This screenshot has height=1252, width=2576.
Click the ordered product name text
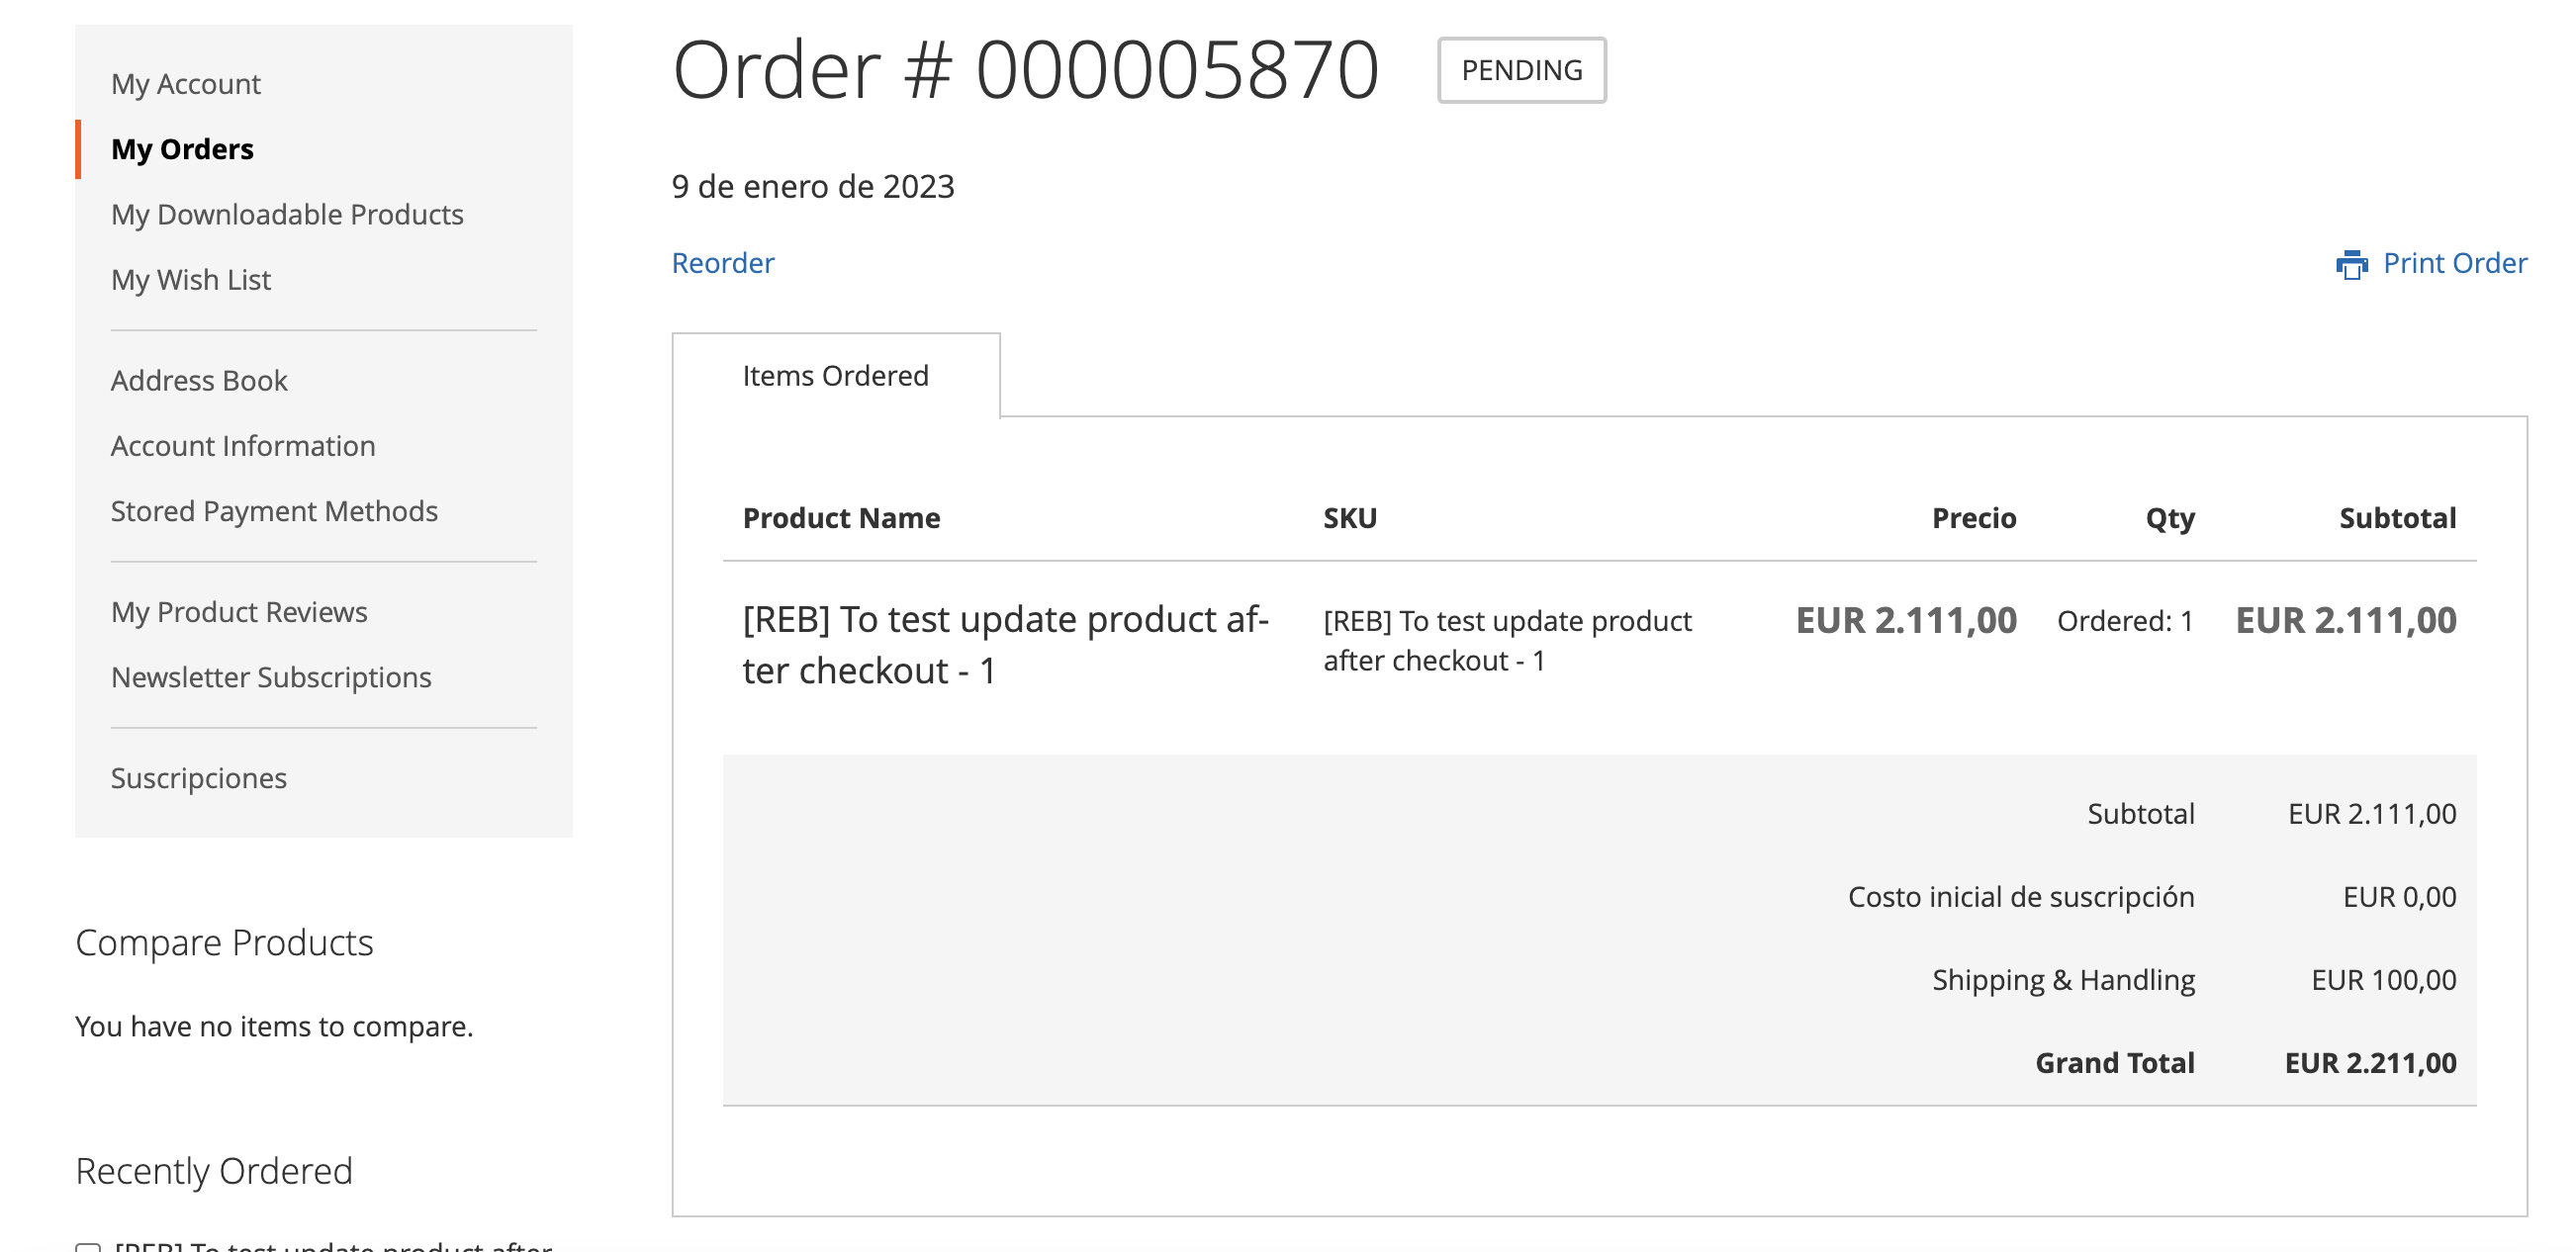(1005, 645)
